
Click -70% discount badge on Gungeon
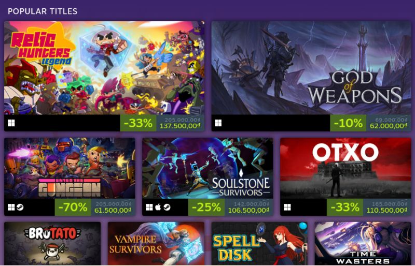point(73,207)
